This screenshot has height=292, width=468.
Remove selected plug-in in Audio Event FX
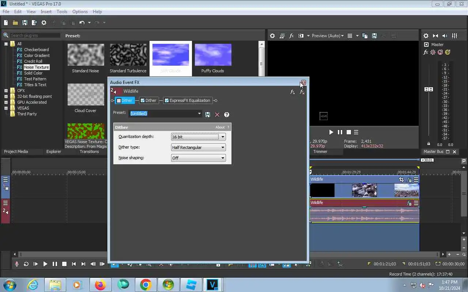302,92
